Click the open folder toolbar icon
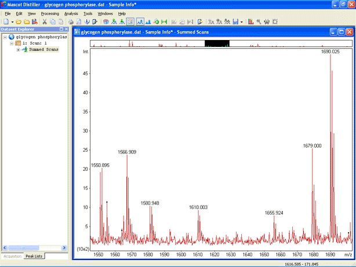356x267 pixels. click(x=19, y=21)
